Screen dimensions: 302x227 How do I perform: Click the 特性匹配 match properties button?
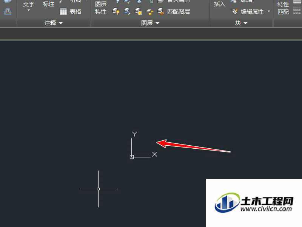pos(283,8)
